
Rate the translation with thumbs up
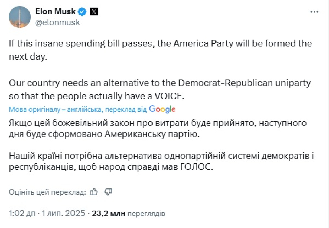[x=94, y=192]
